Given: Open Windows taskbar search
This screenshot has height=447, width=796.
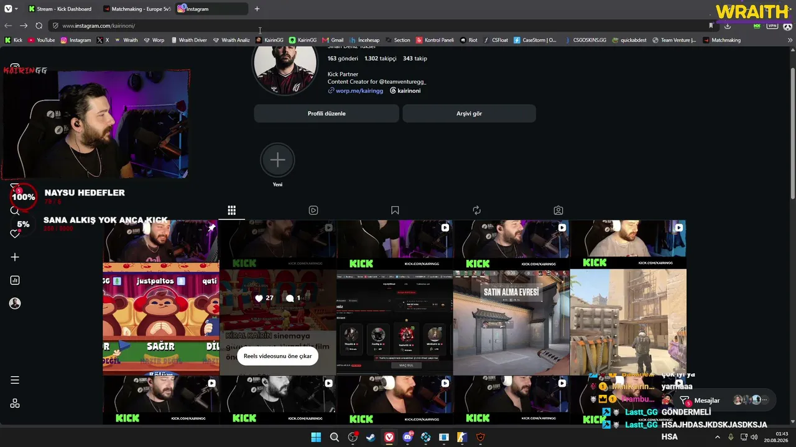Looking at the screenshot, I should tap(334, 437).
